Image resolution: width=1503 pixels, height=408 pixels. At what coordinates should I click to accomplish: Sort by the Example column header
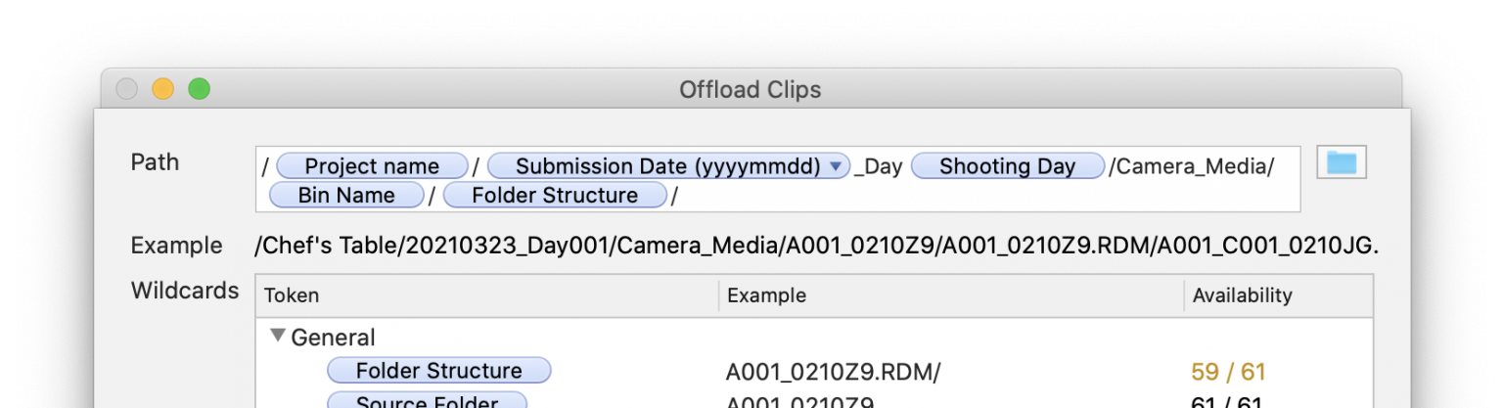point(766,295)
